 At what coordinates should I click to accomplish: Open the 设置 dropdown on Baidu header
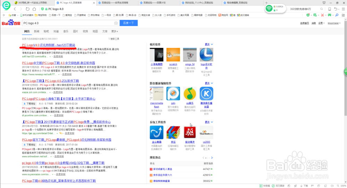pos(321,23)
